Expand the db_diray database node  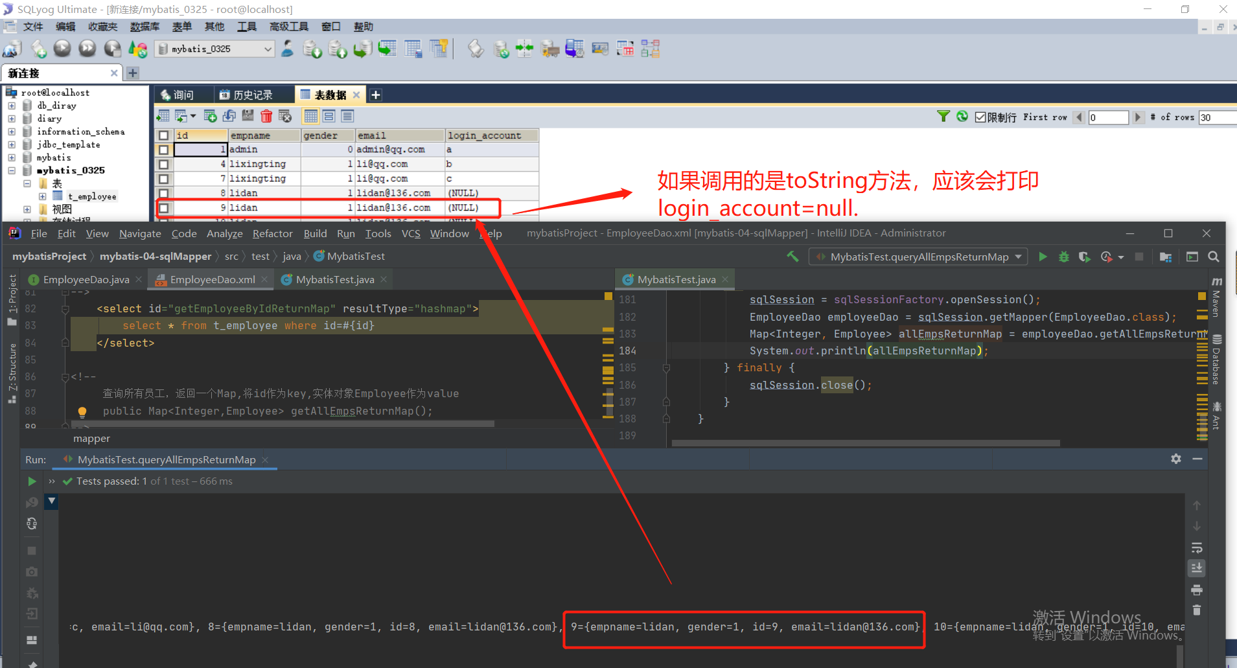pyautogui.click(x=12, y=105)
